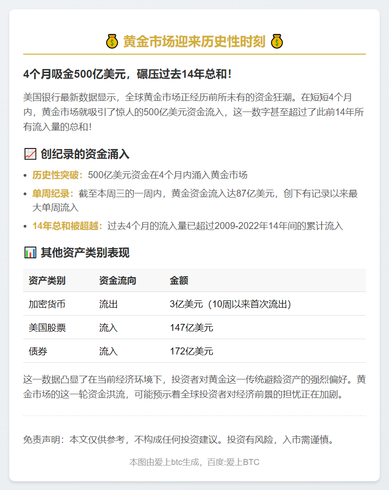The width and height of the screenshot is (389, 490).
Task: Click the rising chart icon beside 创纪录的资金涌入
Action: (30, 154)
